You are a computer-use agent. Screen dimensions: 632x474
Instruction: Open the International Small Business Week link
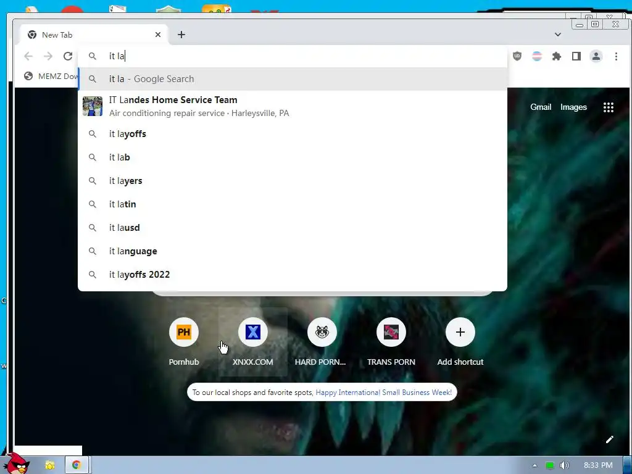(x=383, y=393)
